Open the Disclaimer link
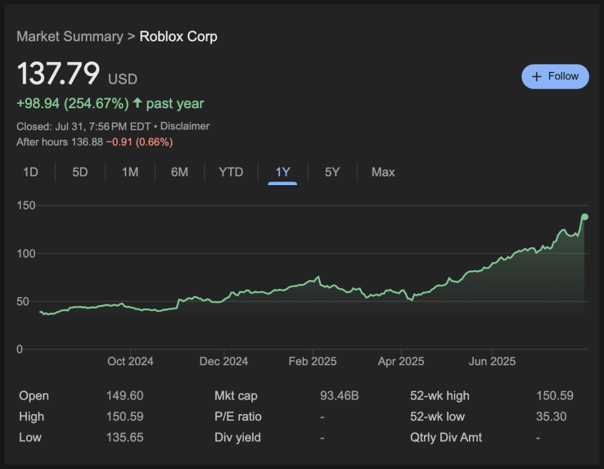604x469 pixels. click(185, 126)
